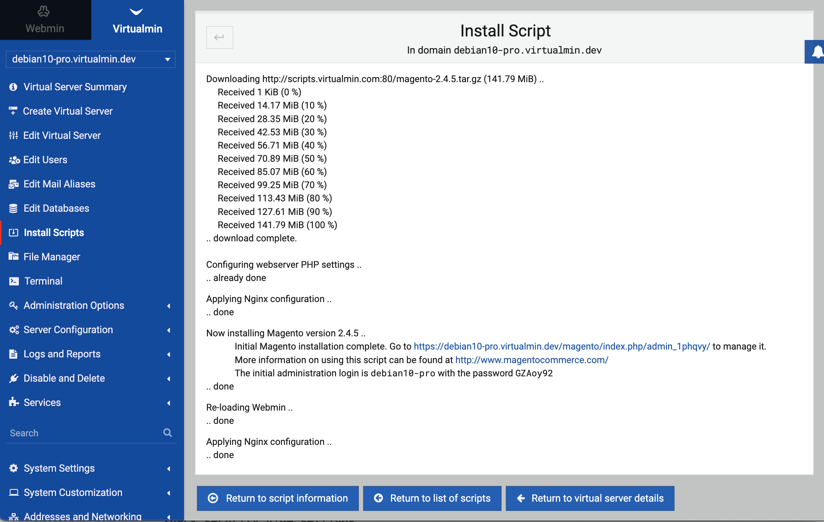Expand System Customization submenu arrow

169,493
